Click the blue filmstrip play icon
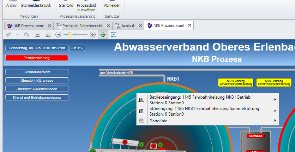Screen dimensions: 295x152 coord(113,35)
